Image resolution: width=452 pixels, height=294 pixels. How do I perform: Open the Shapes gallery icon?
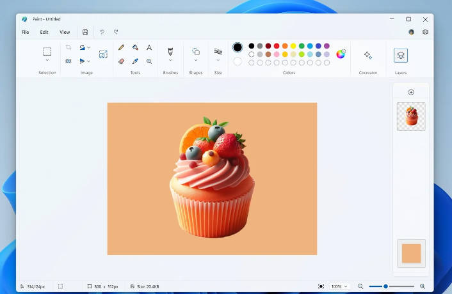click(196, 52)
